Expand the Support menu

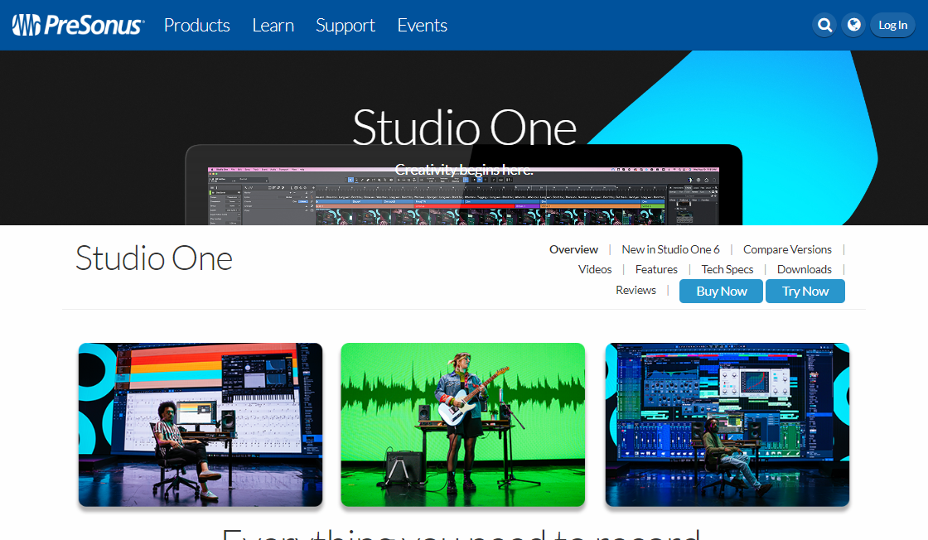point(345,25)
